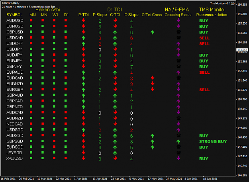Screen dimensions: 249x182
Task: Click the BUY recommendation for XAUUSD
Action: pyautogui.click(x=204, y=159)
